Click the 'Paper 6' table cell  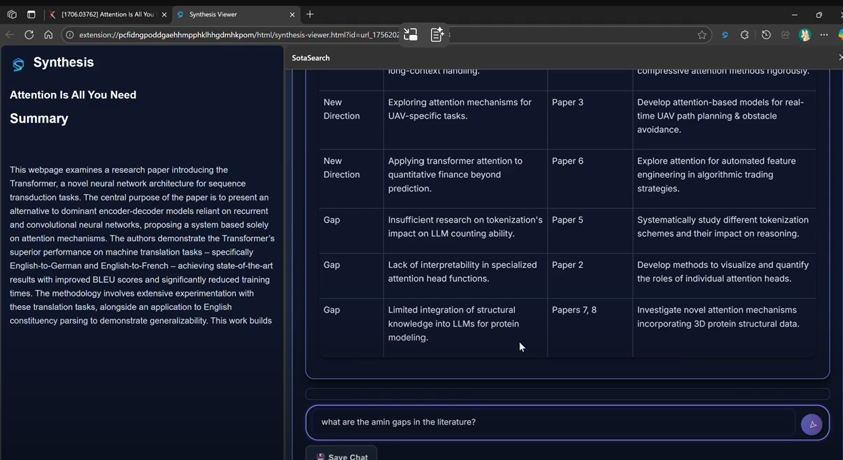point(590,179)
